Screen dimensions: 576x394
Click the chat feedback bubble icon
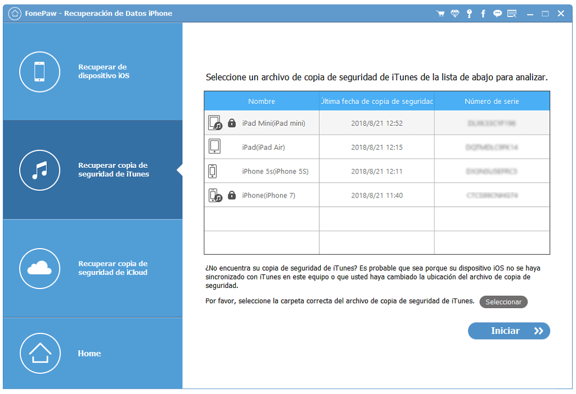(497, 14)
